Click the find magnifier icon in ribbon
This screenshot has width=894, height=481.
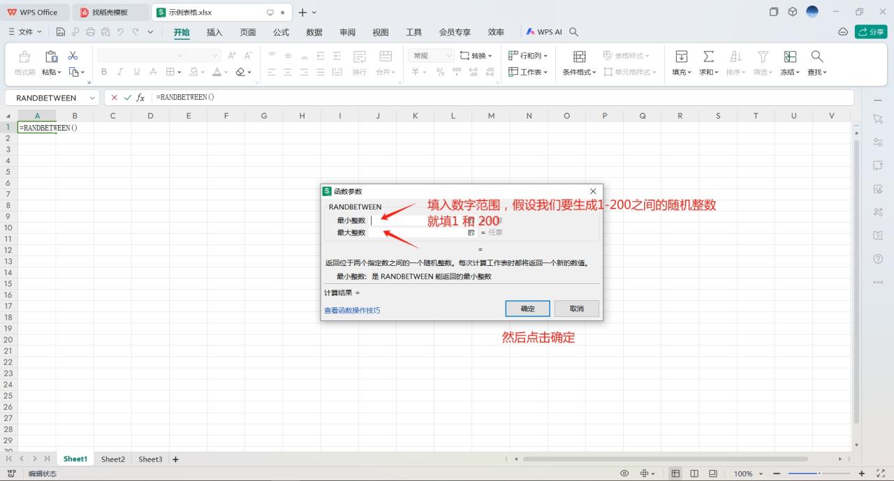(x=816, y=57)
